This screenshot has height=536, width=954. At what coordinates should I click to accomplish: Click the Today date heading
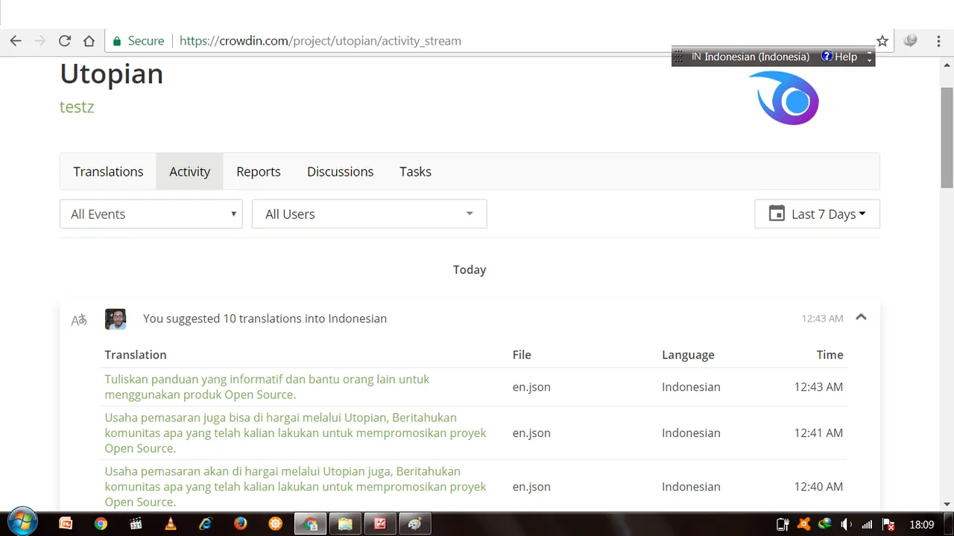click(470, 269)
